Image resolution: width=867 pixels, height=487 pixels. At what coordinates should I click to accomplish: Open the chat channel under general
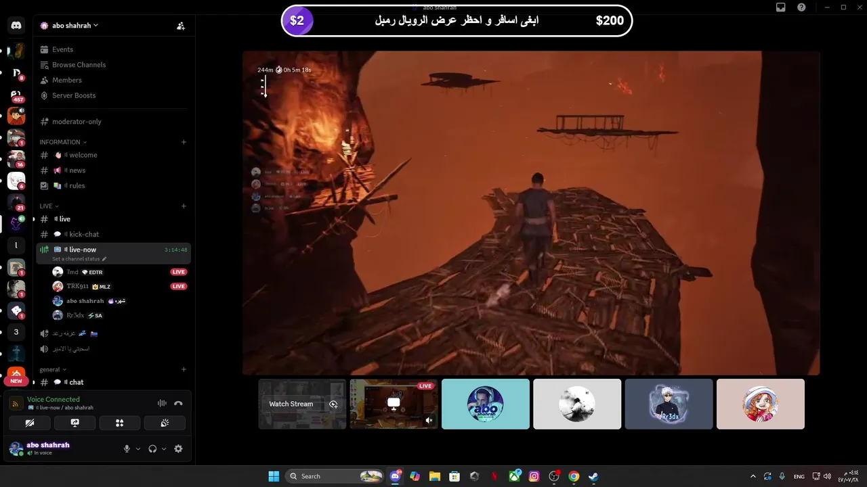tap(114, 382)
